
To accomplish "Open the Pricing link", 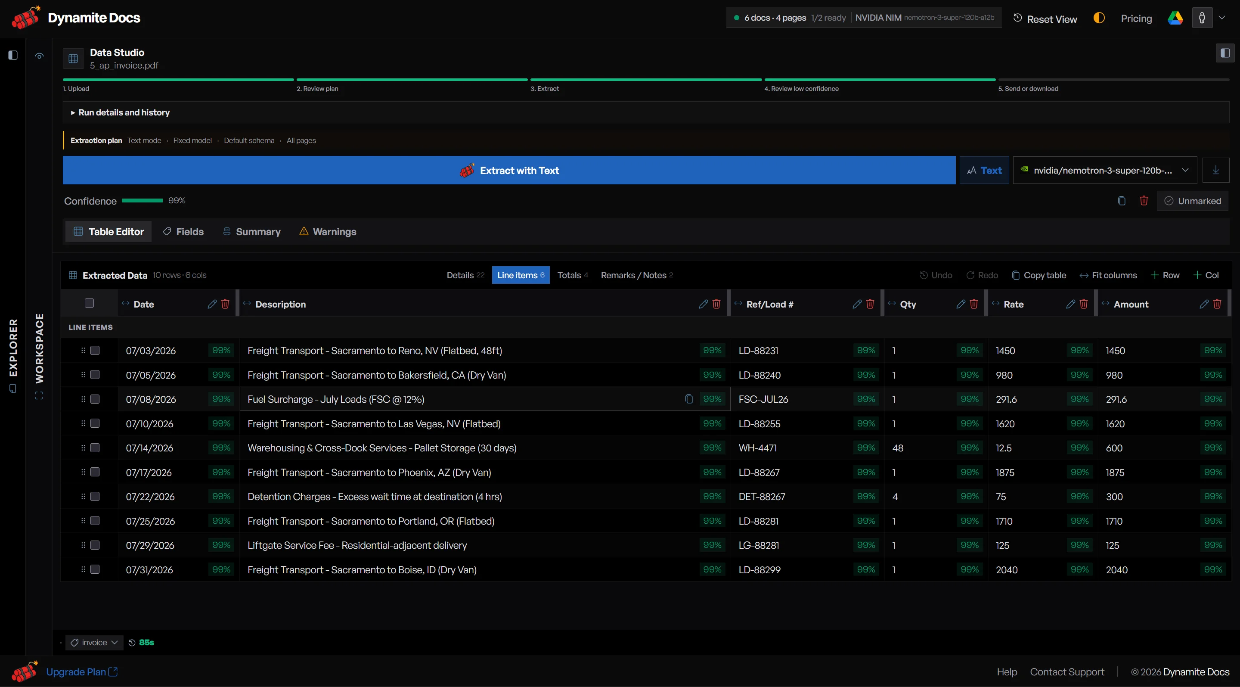I will (x=1136, y=18).
